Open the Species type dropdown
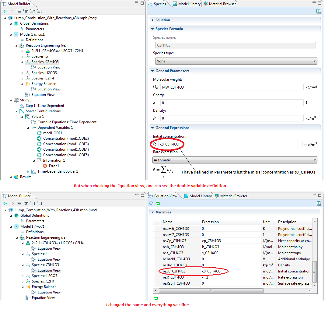 tap(235, 61)
